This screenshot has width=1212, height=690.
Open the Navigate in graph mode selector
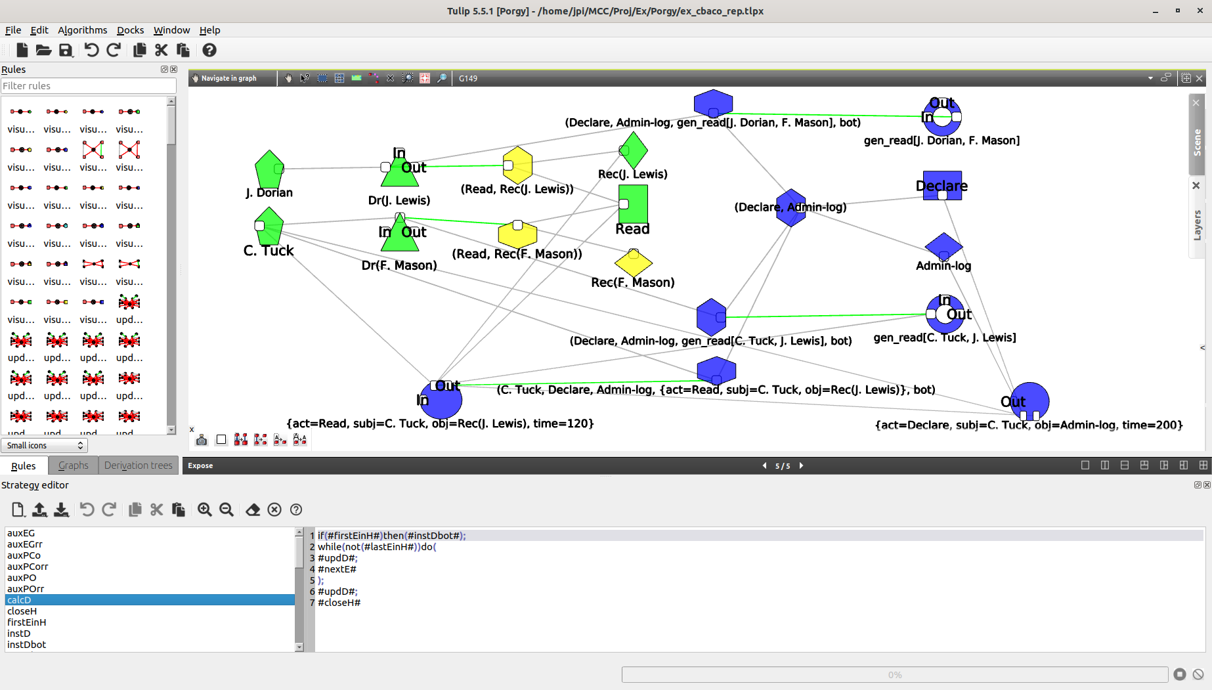(232, 78)
